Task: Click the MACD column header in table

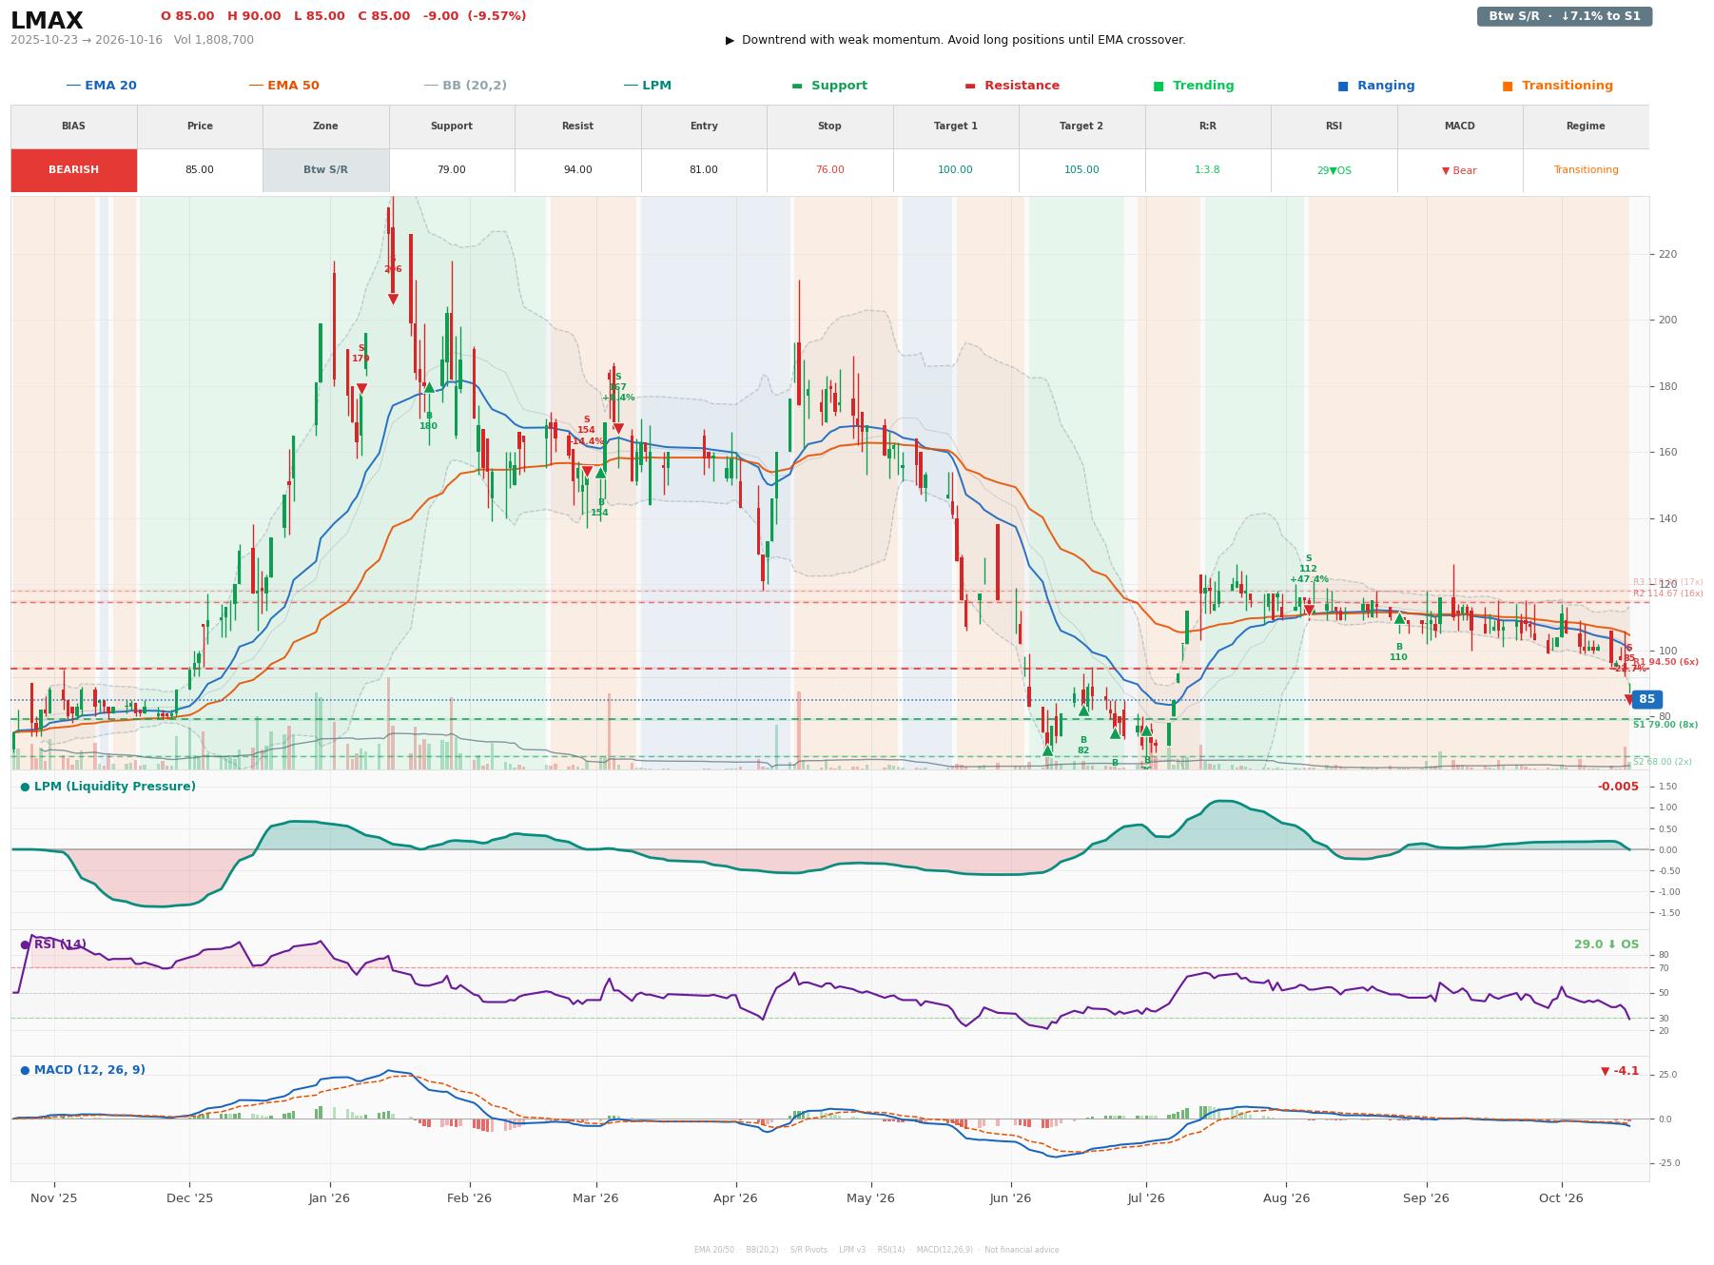Action: pyautogui.click(x=1459, y=126)
